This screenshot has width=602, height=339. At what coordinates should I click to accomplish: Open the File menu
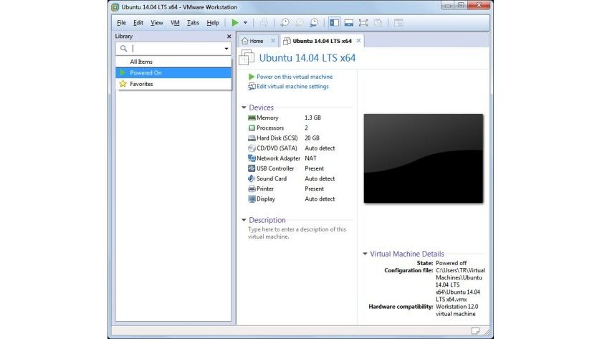coord(121,23)
